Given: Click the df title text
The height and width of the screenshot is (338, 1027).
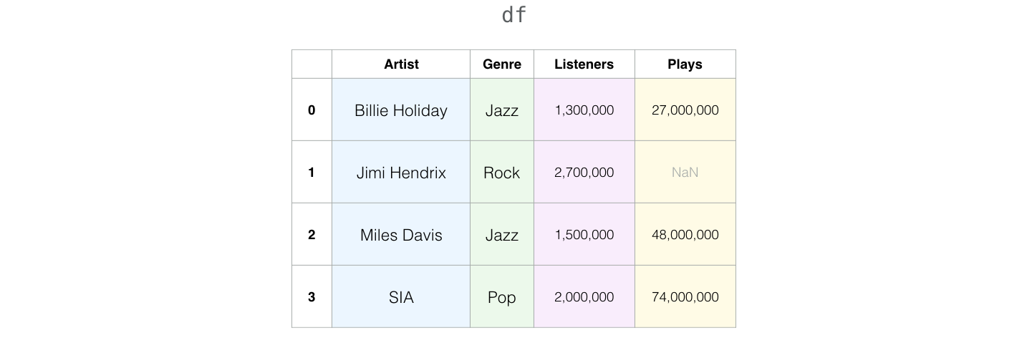Looking at the screenshot, I should click(x=514, y=15).
